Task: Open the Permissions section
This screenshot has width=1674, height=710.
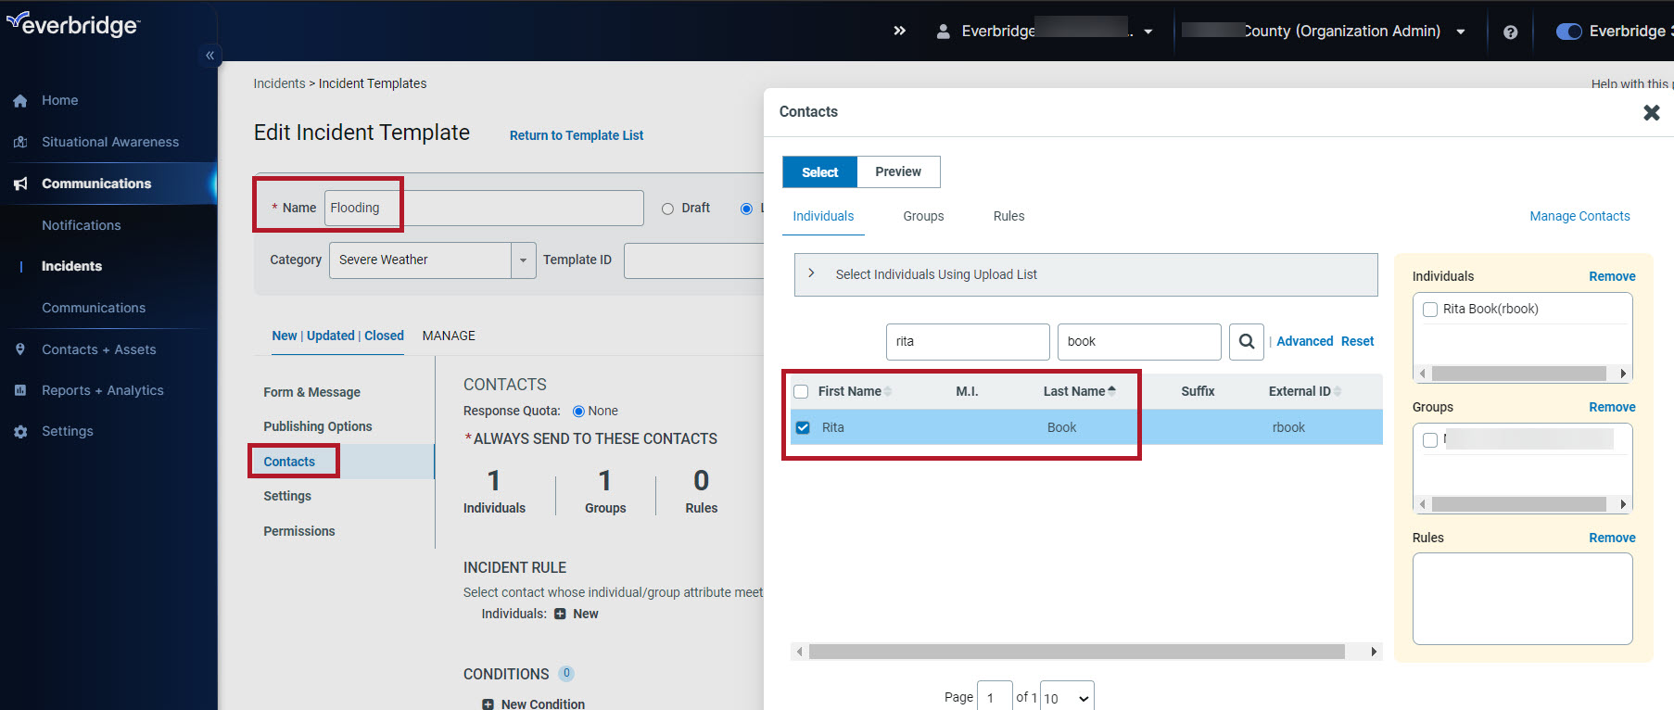Action: point(299,531)
